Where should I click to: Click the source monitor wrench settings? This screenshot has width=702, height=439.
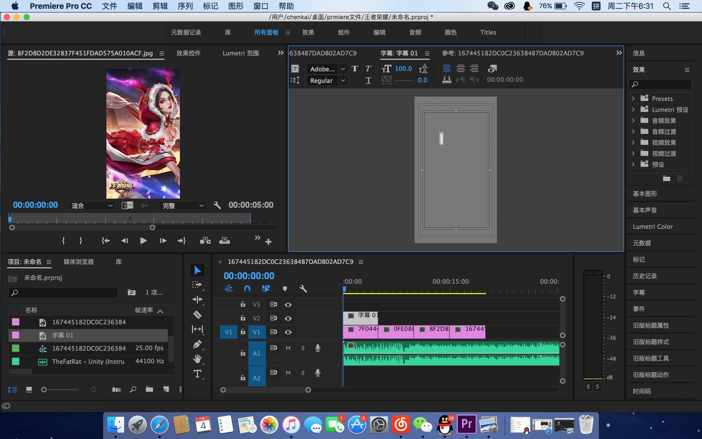tap(217, 205)
